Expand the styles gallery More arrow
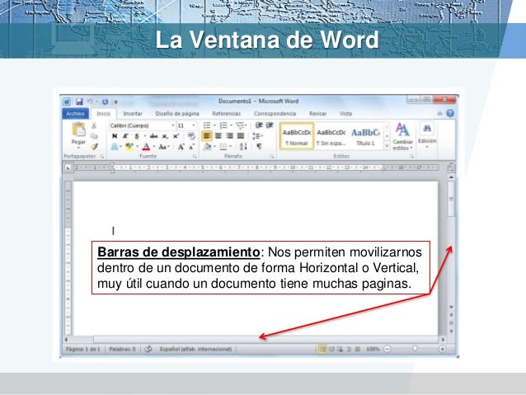Viewport: 526px width, 395px height. 387,146
